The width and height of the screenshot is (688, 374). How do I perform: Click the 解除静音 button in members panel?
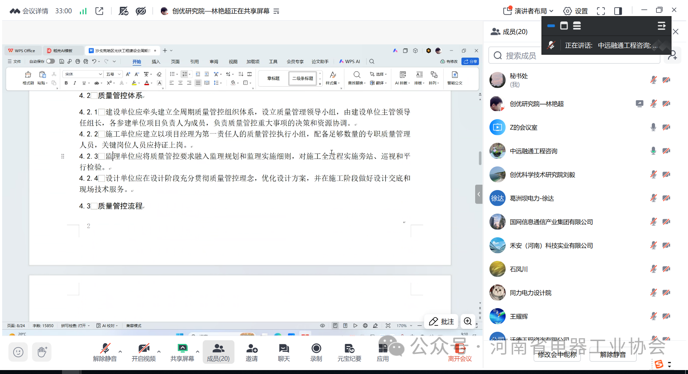[x=613, y=355]
